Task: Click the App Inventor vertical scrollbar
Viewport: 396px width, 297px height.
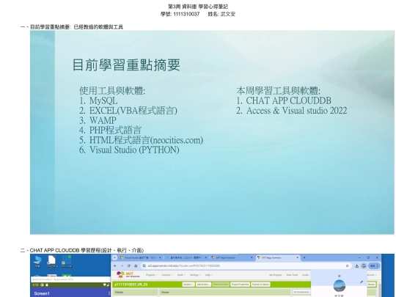Action: tap(379, 290)
